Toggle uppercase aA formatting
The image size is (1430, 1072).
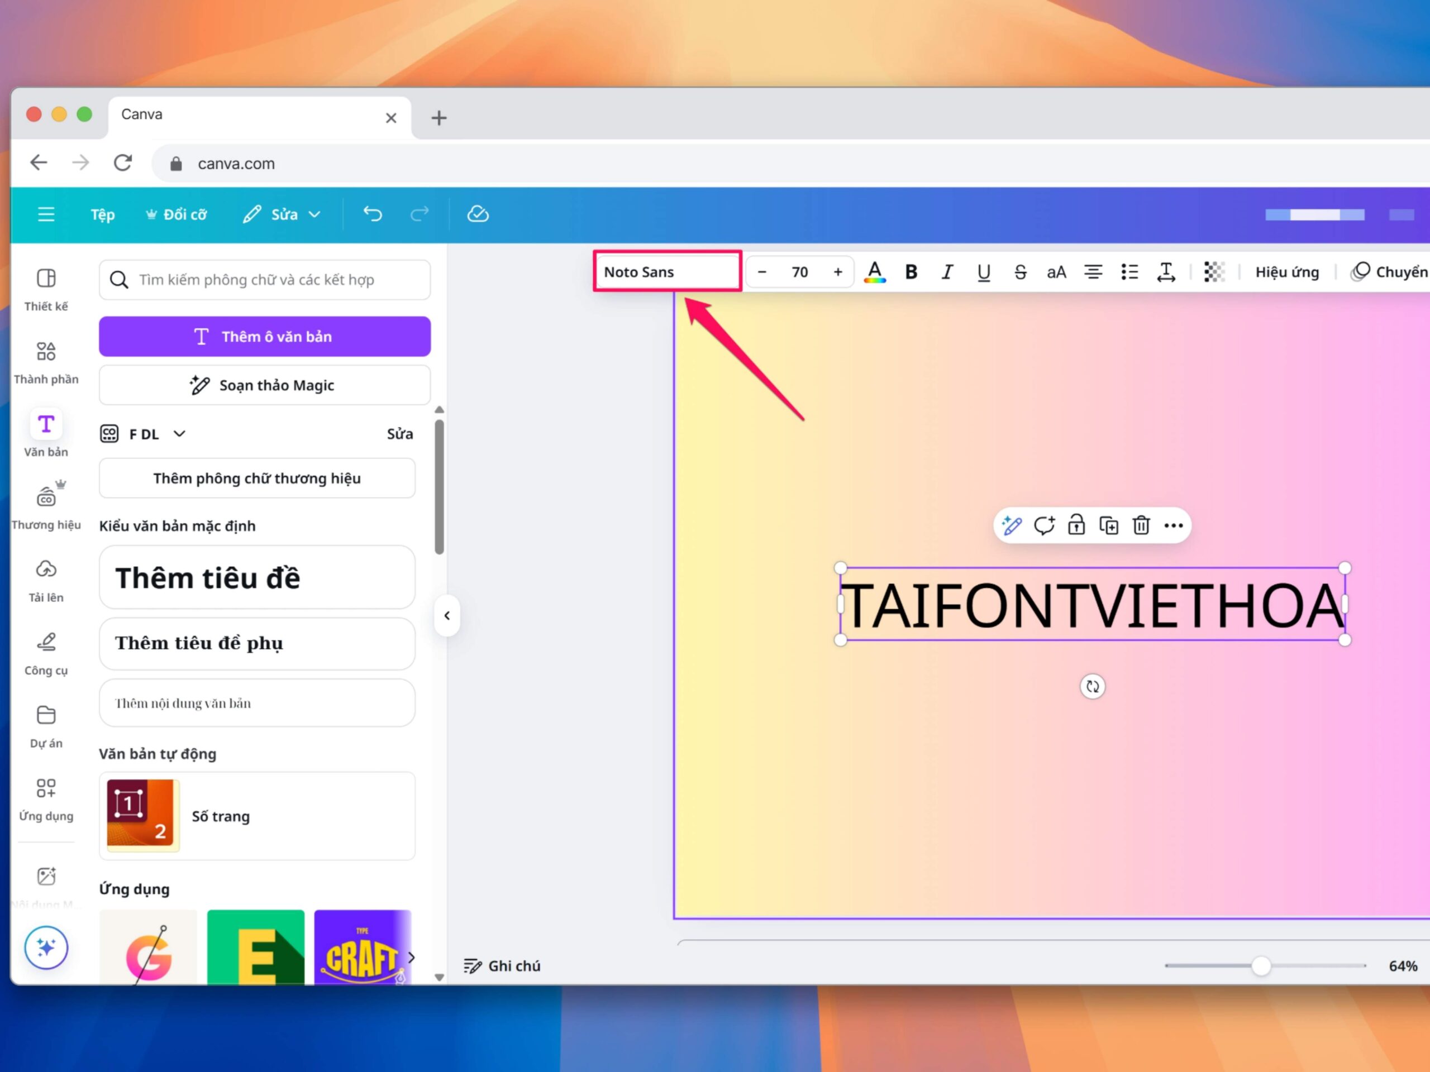1056,272
